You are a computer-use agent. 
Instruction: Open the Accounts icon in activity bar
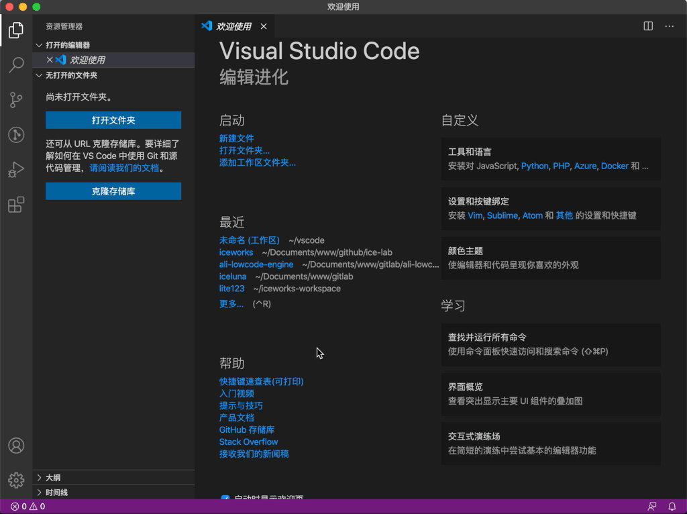16,445
